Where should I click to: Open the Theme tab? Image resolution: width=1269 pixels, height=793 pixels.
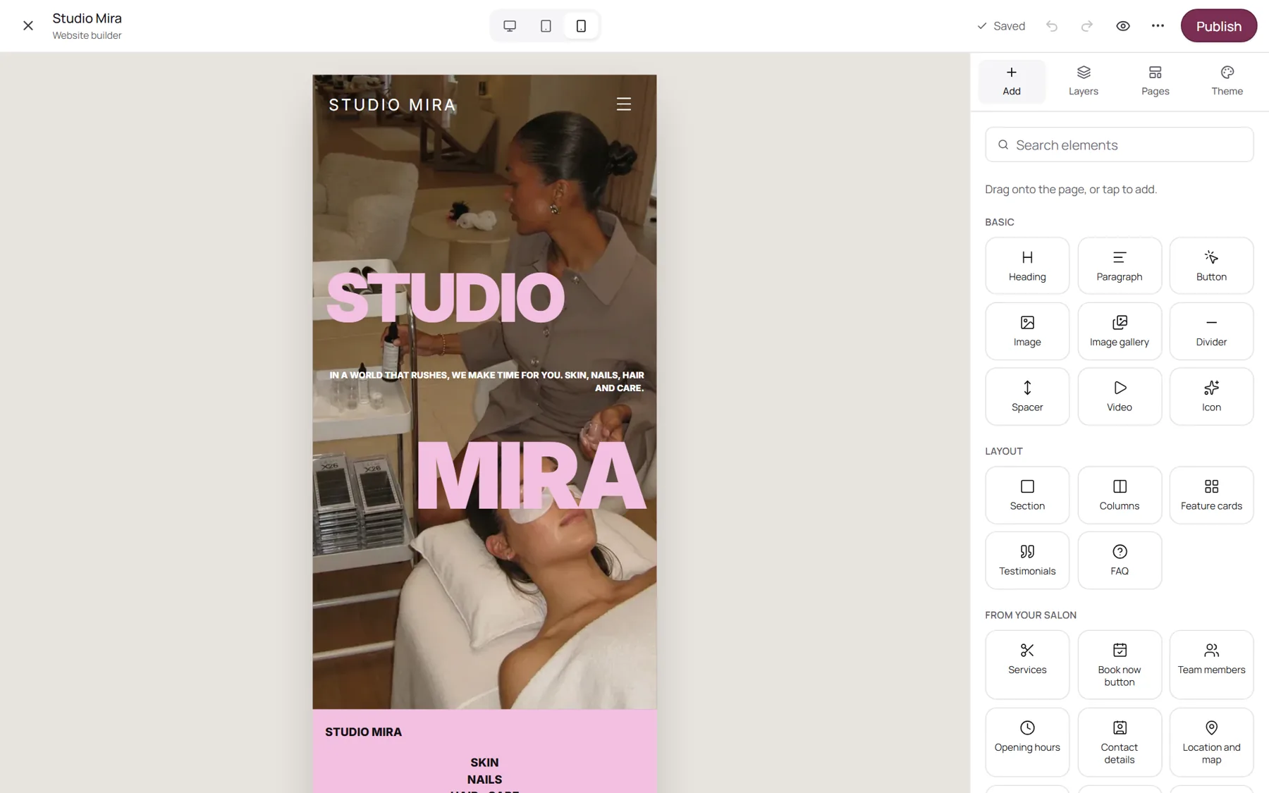point(1227,81)
